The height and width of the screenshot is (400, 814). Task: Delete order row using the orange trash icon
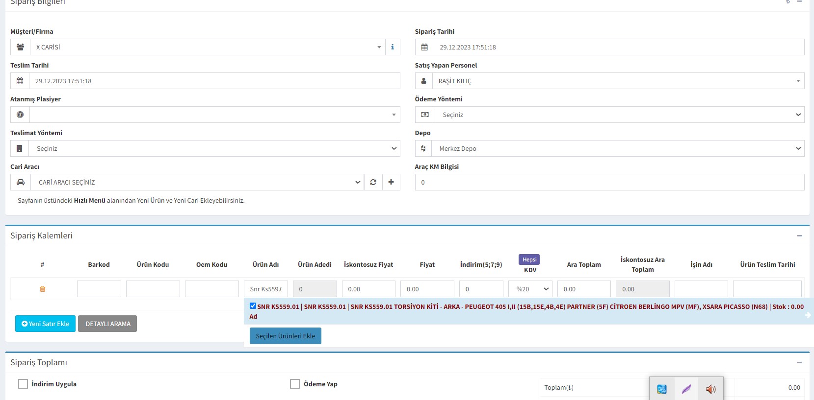(x=43, y=289)
